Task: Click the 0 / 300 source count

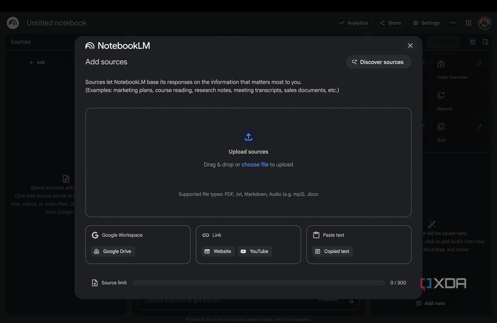Action: coord(398,283)
